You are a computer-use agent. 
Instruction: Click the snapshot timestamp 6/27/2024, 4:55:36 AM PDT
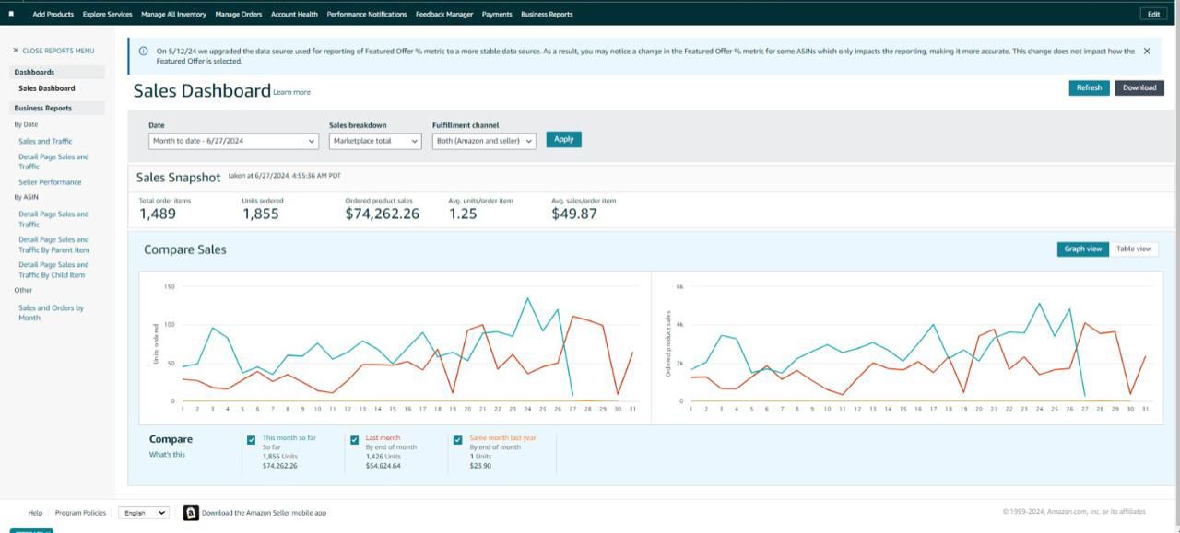[x=284, y=175]
